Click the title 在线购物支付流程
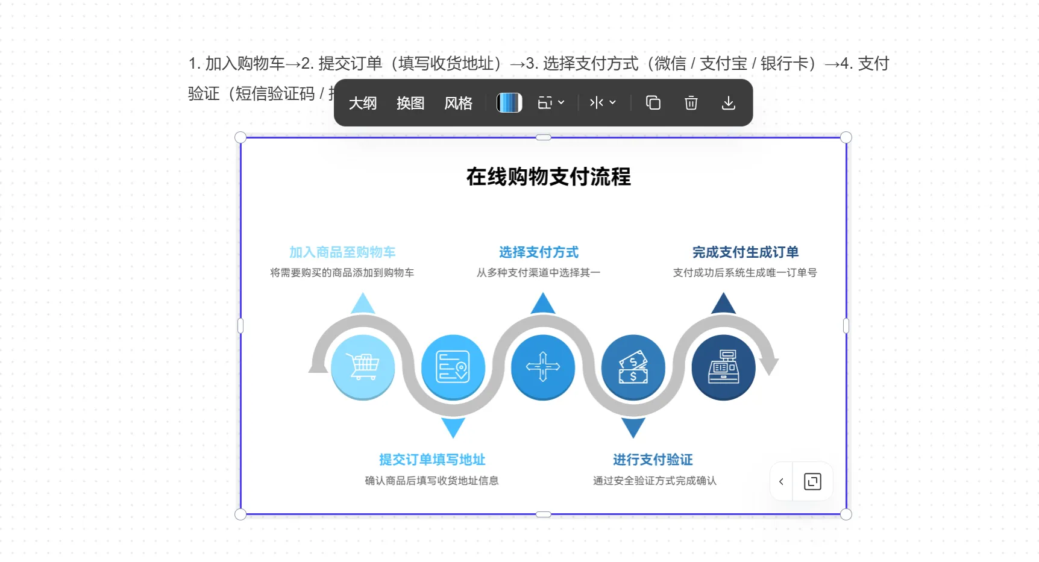 coord(548,177)
